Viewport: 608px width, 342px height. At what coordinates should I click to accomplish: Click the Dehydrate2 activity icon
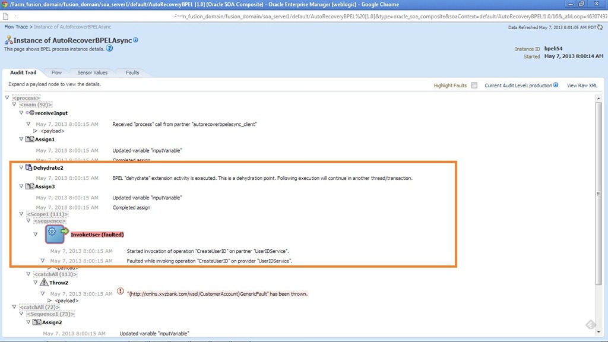click(29, 168)
